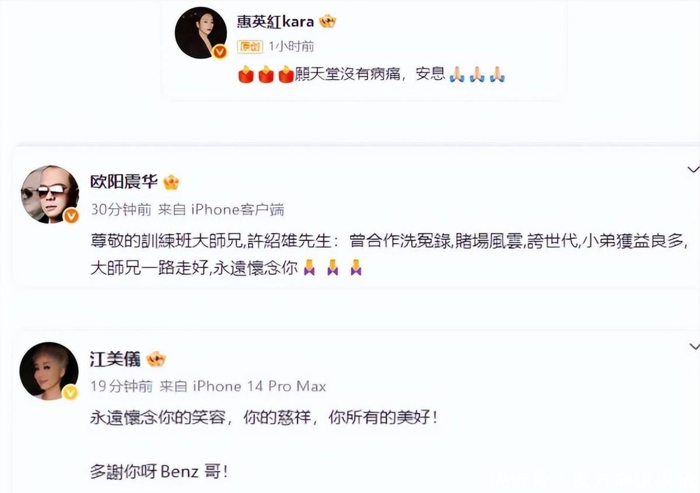Click the crown badge next to 欧阳震华

tap(171, 182)
